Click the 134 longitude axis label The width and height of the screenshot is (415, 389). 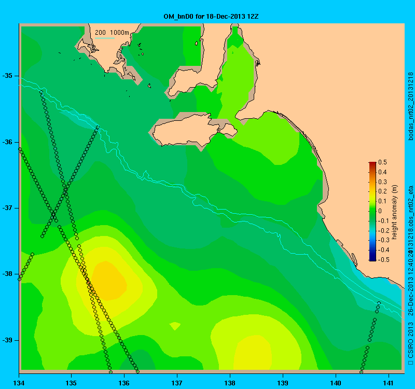(x=19, y=383)
